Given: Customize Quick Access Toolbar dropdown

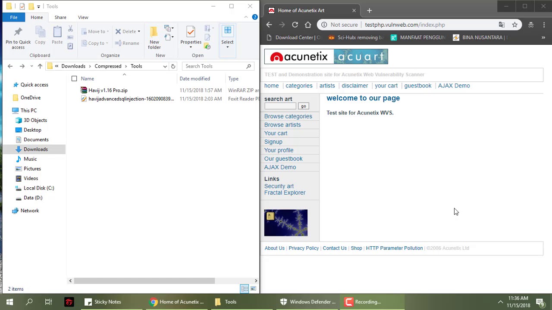Looking at the screenshot, I should [x=38, y=6].
